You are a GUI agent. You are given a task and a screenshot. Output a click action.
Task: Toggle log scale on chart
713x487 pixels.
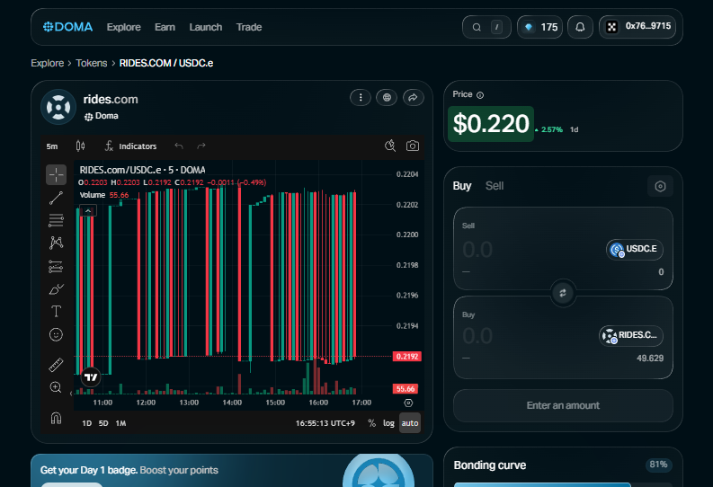coord(388,423)
